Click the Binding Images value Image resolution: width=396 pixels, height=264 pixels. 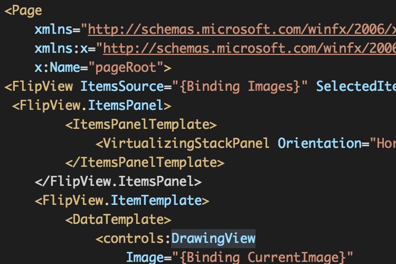240,87
